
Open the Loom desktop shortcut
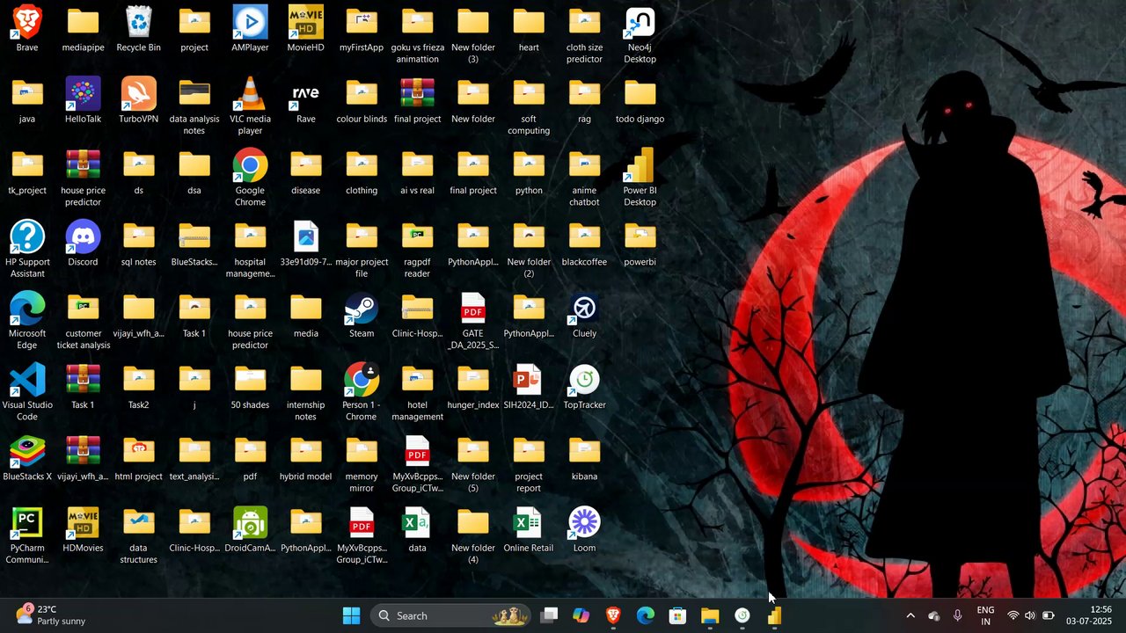584,528
